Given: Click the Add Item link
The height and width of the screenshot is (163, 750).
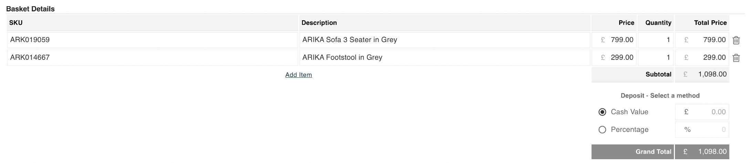Looking at the screenshot, I should [299, 75].
